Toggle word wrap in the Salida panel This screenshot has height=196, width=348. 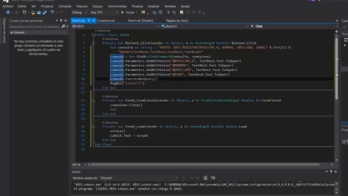tap(213, 178)
